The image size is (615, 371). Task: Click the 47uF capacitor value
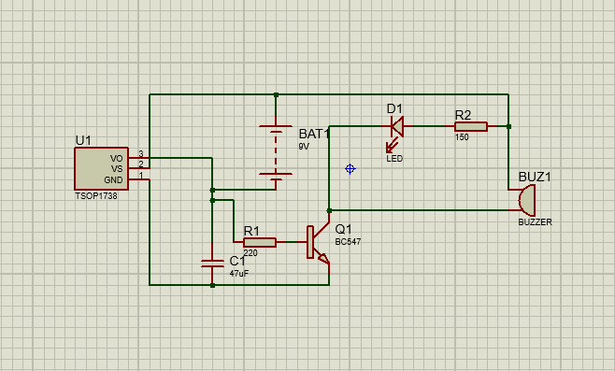(239, 274)
